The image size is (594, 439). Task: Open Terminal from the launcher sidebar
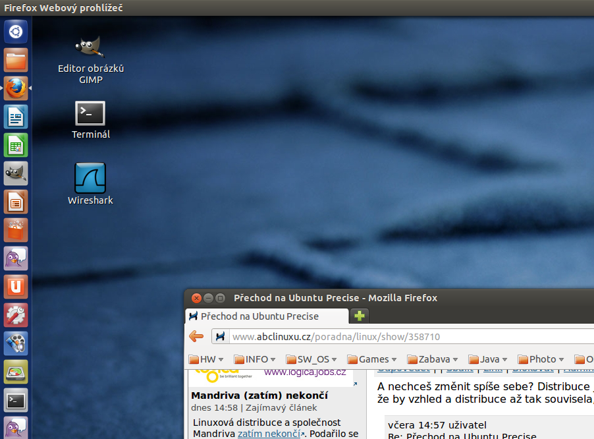pos(16,400)
